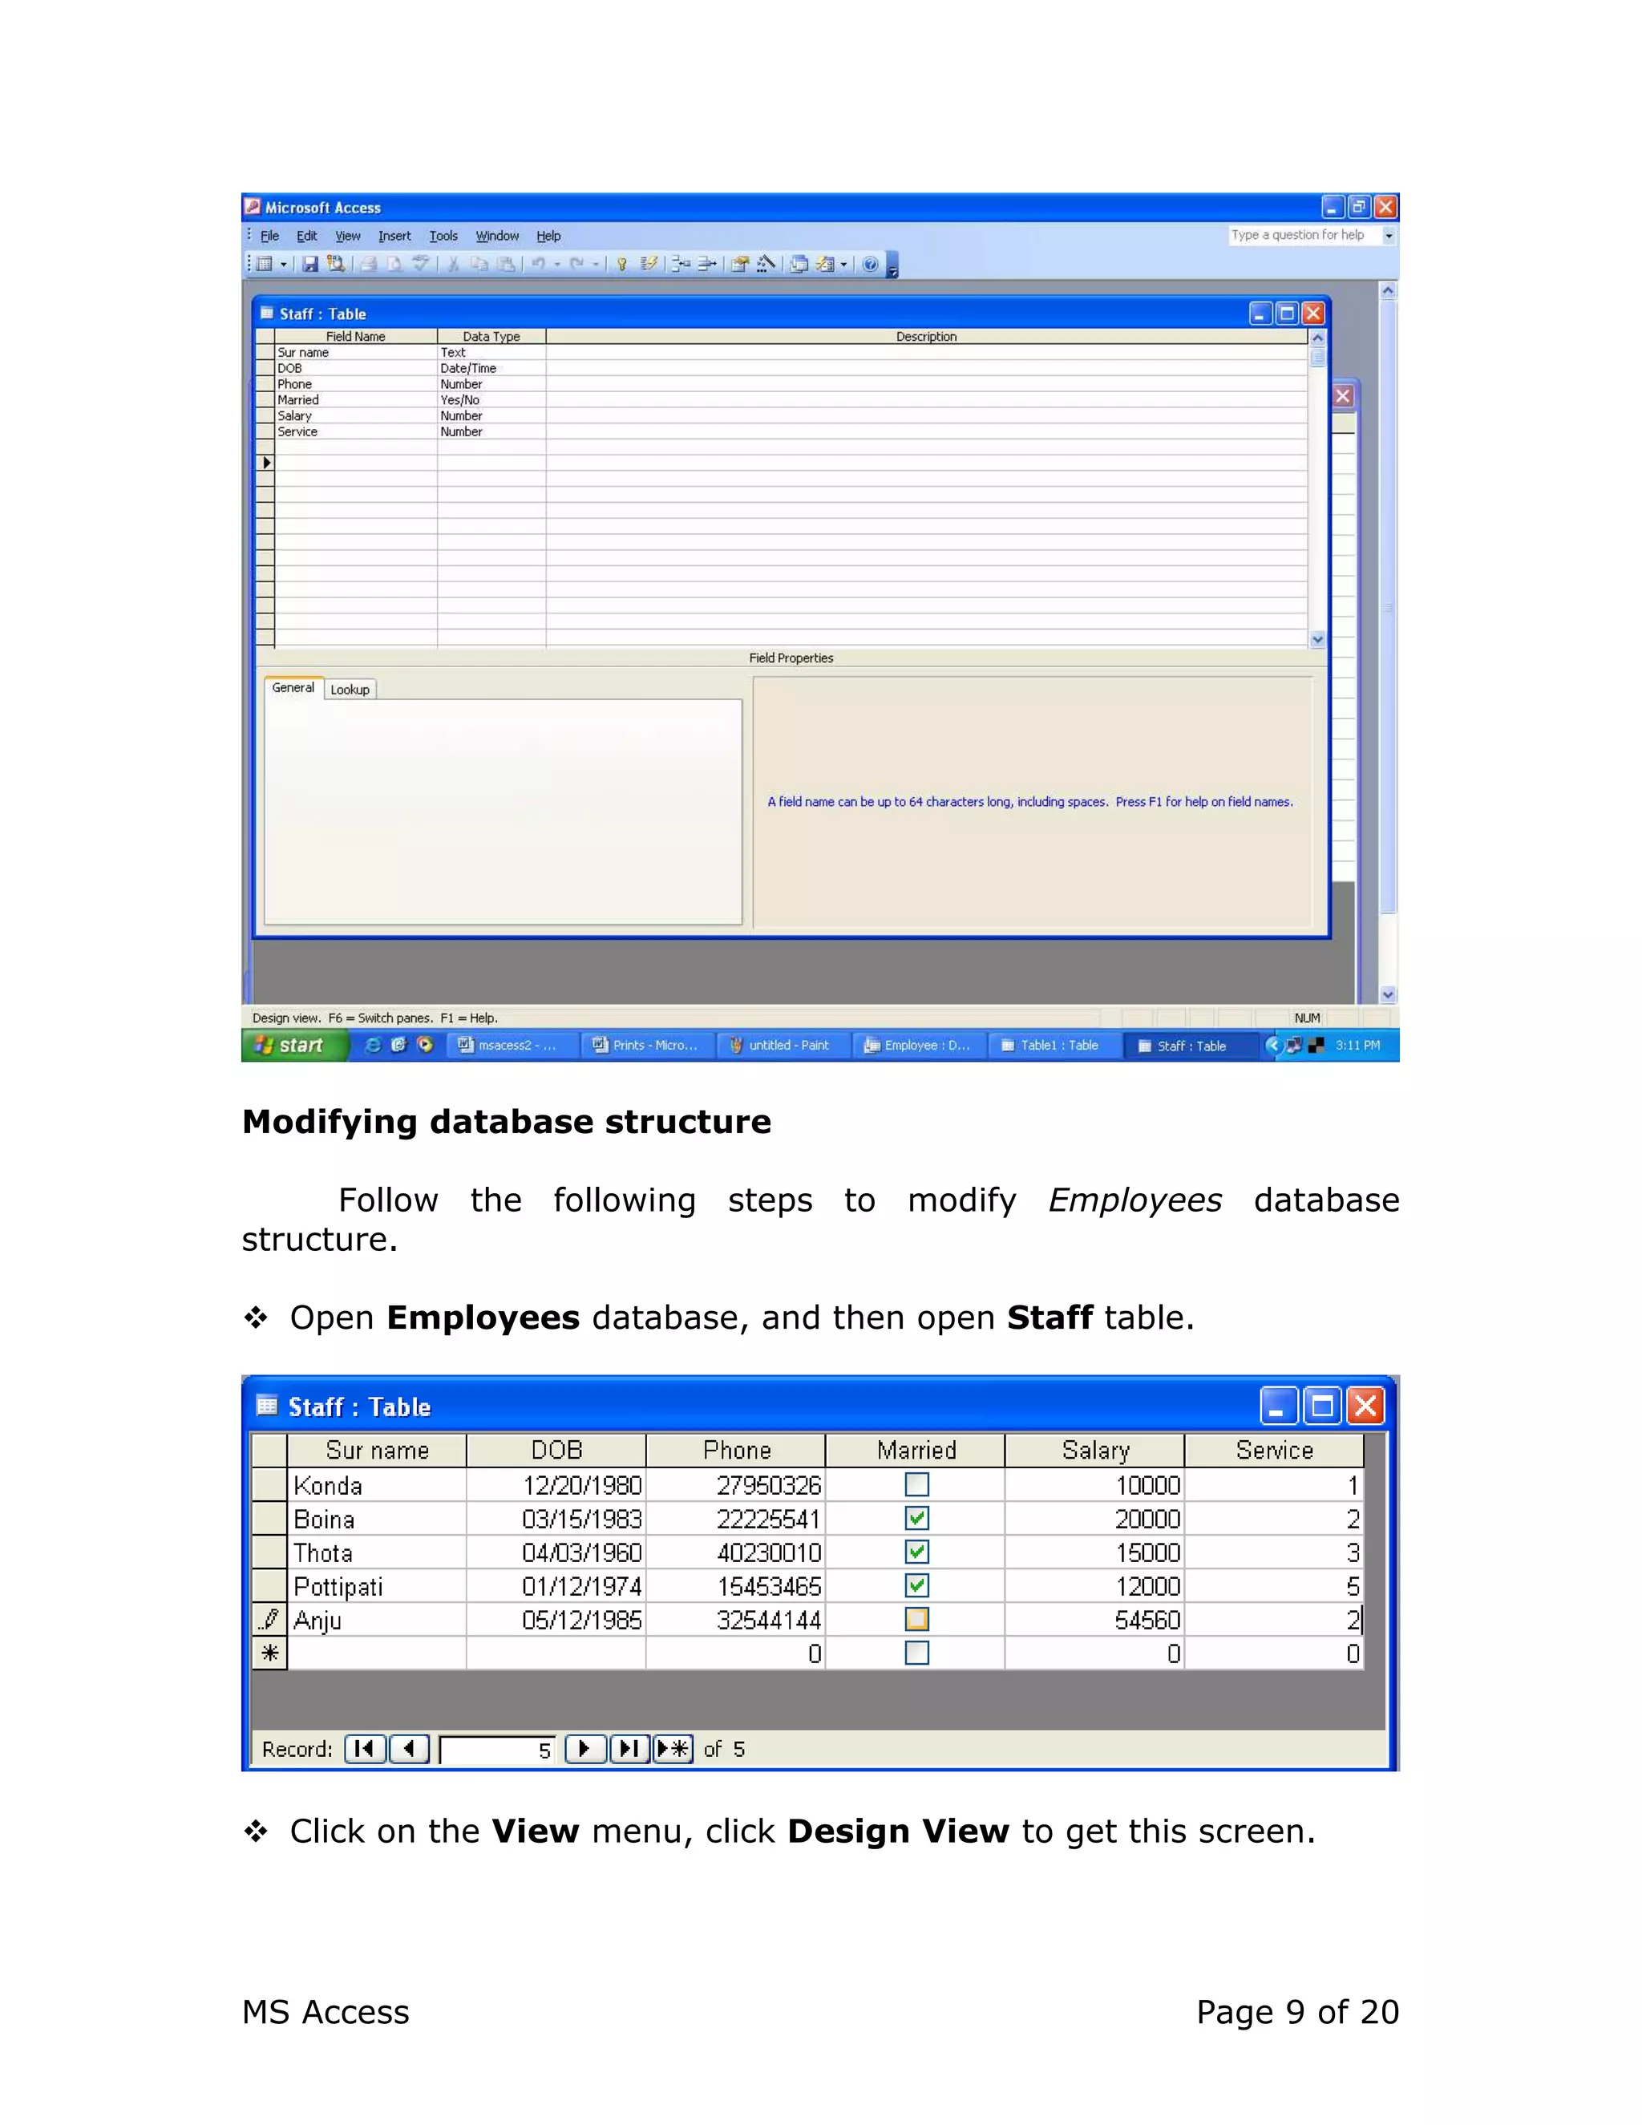
Task: Switch to the Lookup tab
Action: [350, 689]
